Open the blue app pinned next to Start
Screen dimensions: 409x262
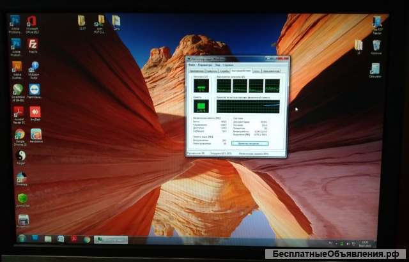pyautogui.click(x=35, y=238)
